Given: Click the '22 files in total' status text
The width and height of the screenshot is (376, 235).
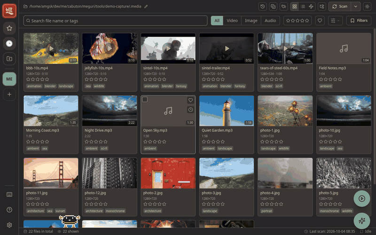Looking at the screenshot, I should [40, 231].
